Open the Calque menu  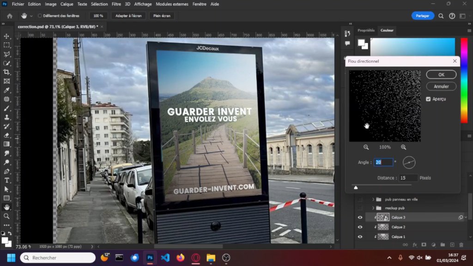coord(67,4)
